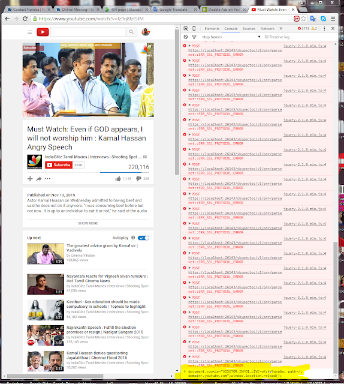
Task: Enable the Preserve log checkbox
Action: 267,37
